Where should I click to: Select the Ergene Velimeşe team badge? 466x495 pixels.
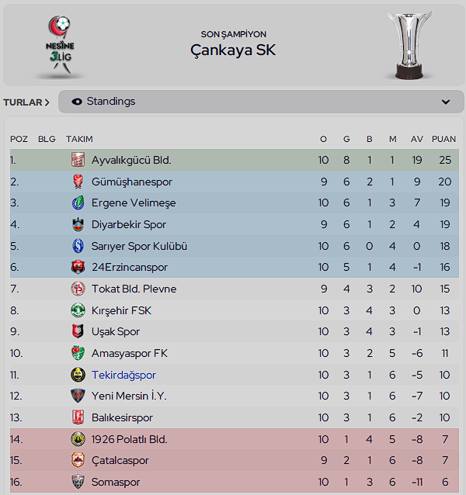(78, 202)
